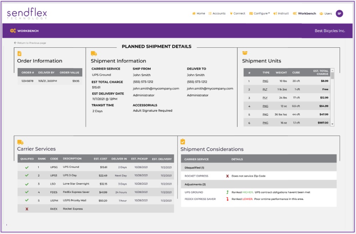The height and width of the screenshot is (234, 356).
Task: Click Best Bicycles Inc. company name
Action: pyautogui.click(x=330, y=31)
